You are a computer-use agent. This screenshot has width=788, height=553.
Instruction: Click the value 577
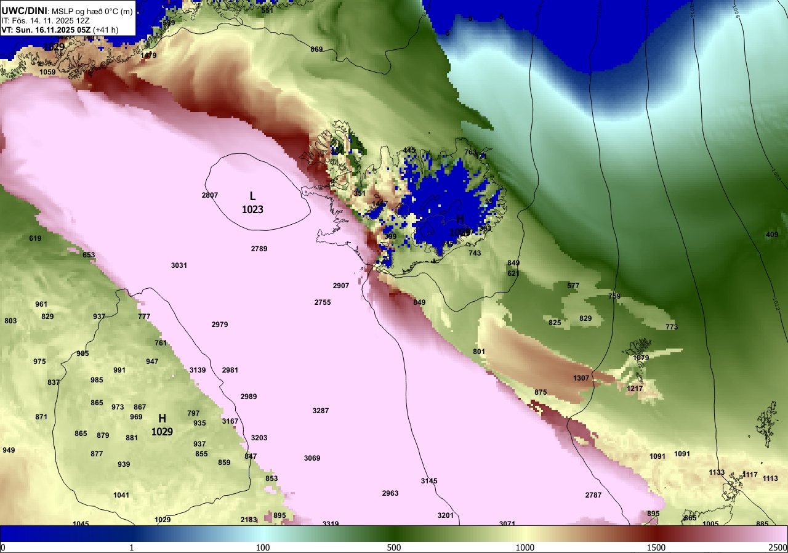click(573, 286)
